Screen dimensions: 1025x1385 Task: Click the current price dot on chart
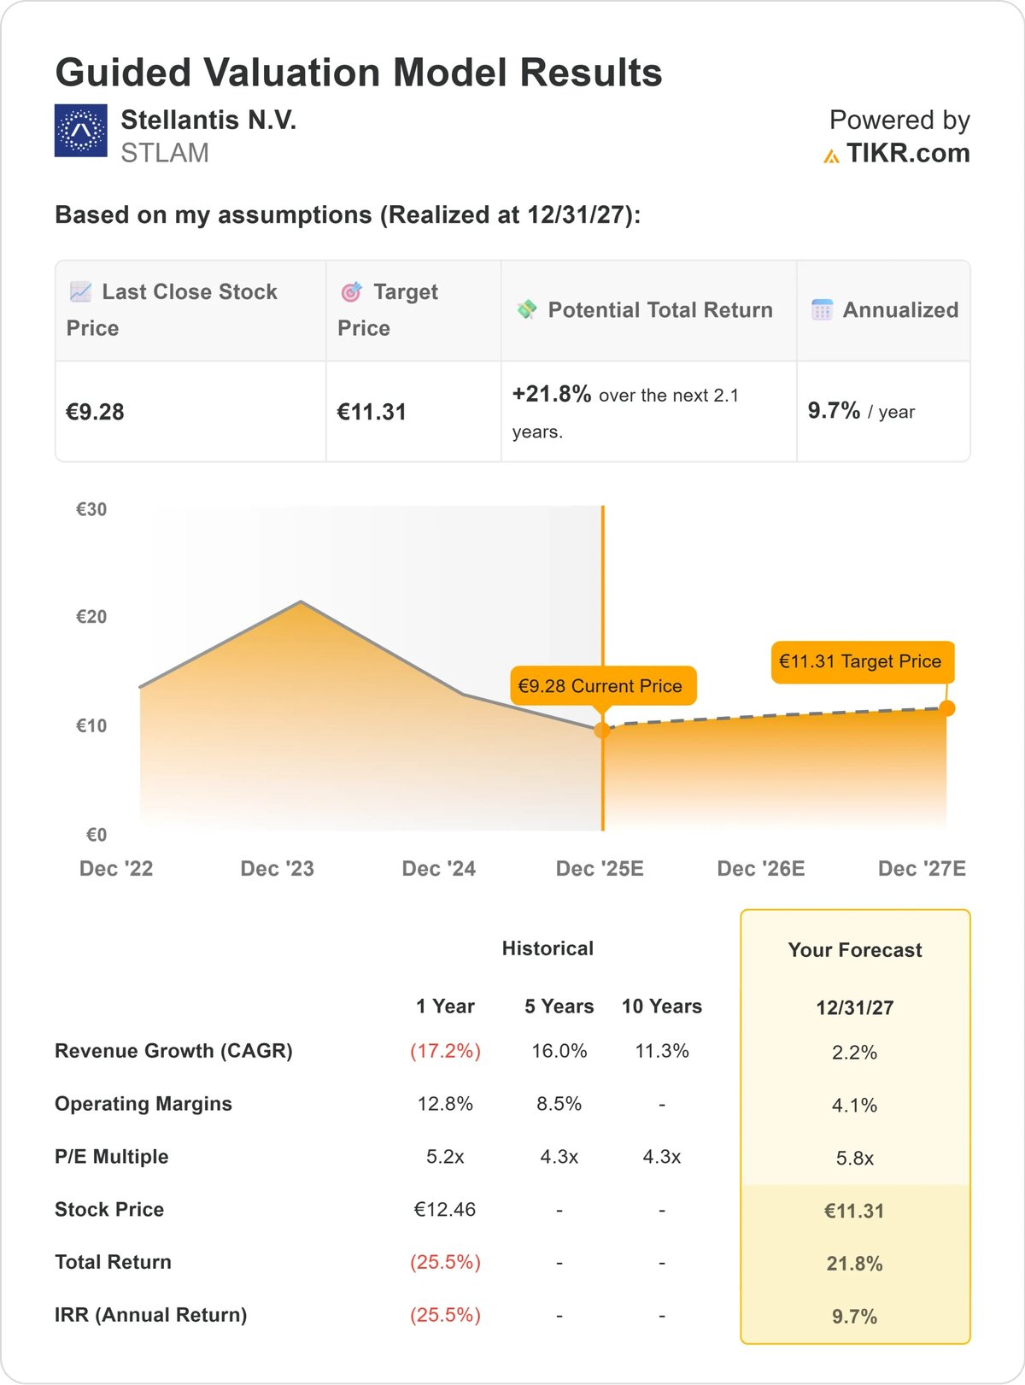click(602, 731)
